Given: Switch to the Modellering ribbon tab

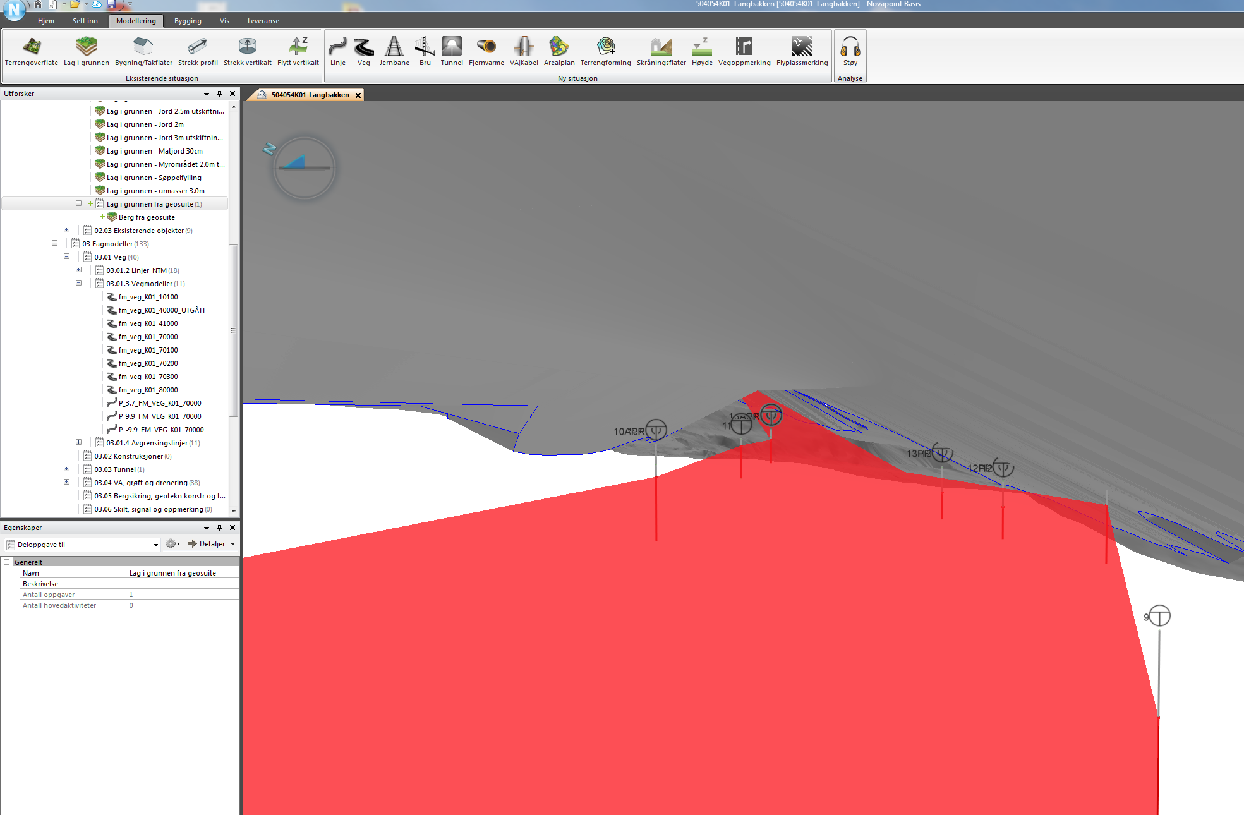Looking at the screenshot, I should 136,21.
